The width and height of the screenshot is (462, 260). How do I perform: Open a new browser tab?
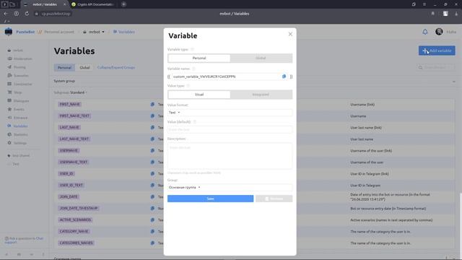click(x=123, y=4)
